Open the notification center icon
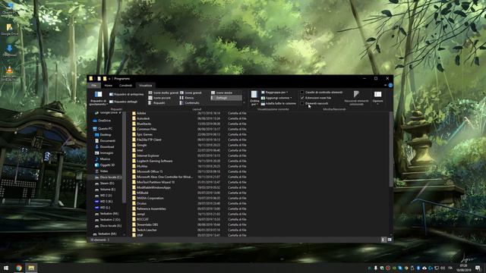The height and width of the screenshot is (273, 486). point(478,268)
